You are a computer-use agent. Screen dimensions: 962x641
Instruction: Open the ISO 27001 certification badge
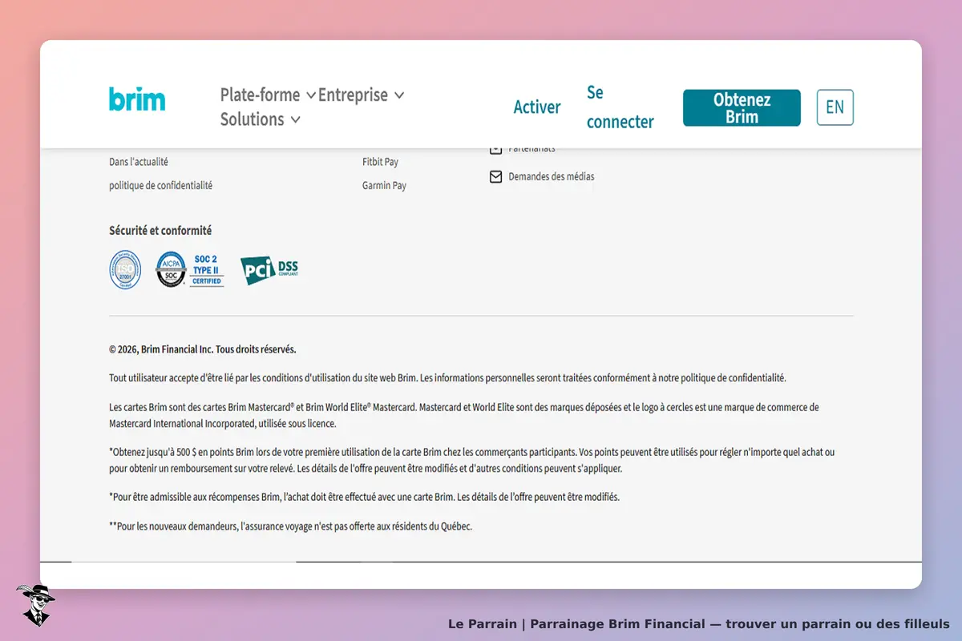125,270
